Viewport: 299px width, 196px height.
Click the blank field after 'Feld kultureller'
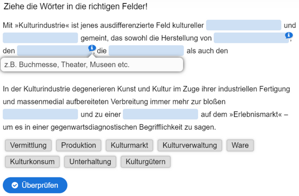243,25
